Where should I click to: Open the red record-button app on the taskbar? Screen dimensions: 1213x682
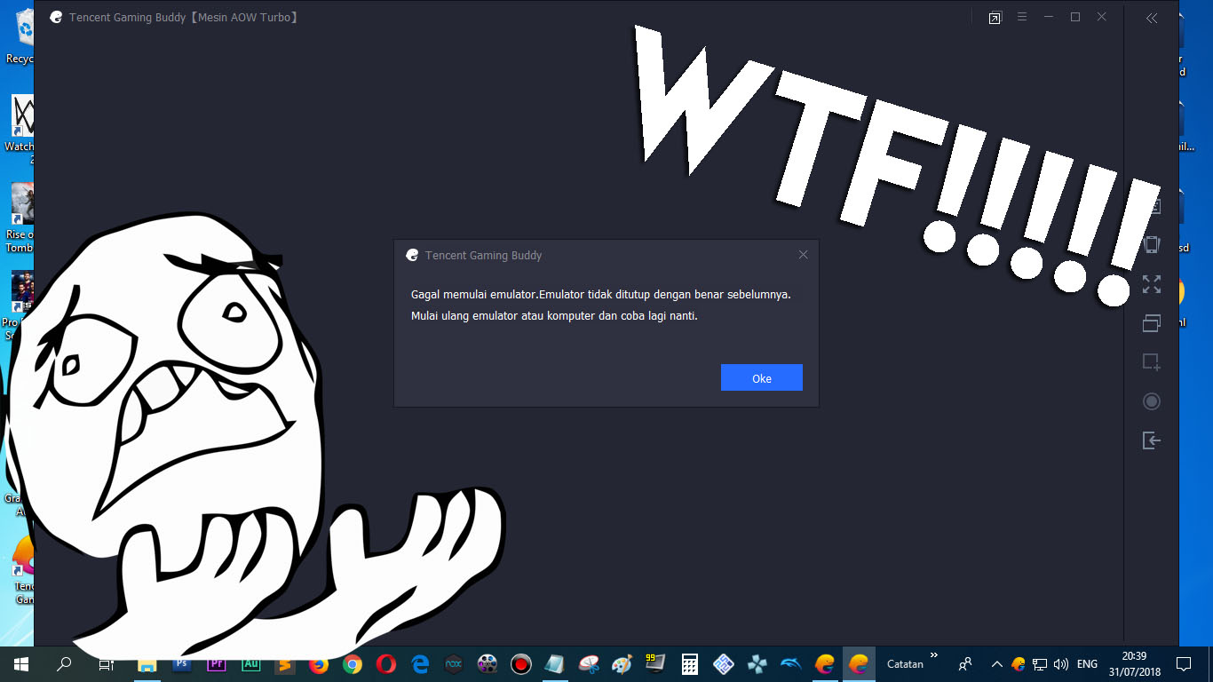pyautogui.click(x=521, y=663)
